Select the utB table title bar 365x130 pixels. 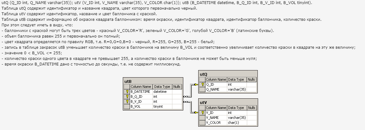(x=153, y=81)
